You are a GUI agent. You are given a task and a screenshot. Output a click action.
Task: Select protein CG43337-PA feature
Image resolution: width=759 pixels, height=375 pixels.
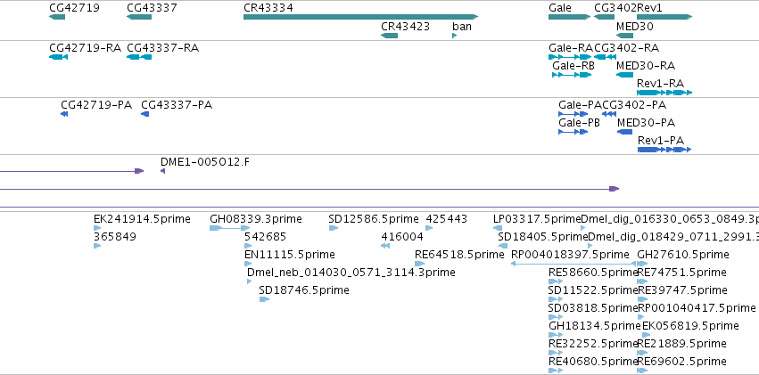(x=144, y=114)
